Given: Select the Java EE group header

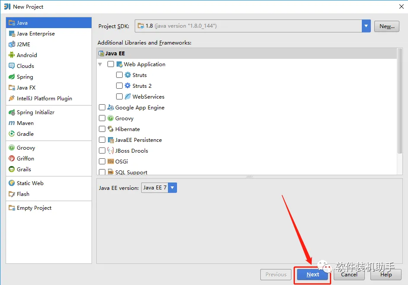Looking at the screenshot, I should pyautogui.click(x=247, y=54).
